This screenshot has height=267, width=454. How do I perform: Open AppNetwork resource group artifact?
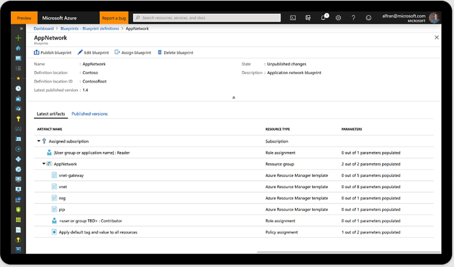[65, 164]
